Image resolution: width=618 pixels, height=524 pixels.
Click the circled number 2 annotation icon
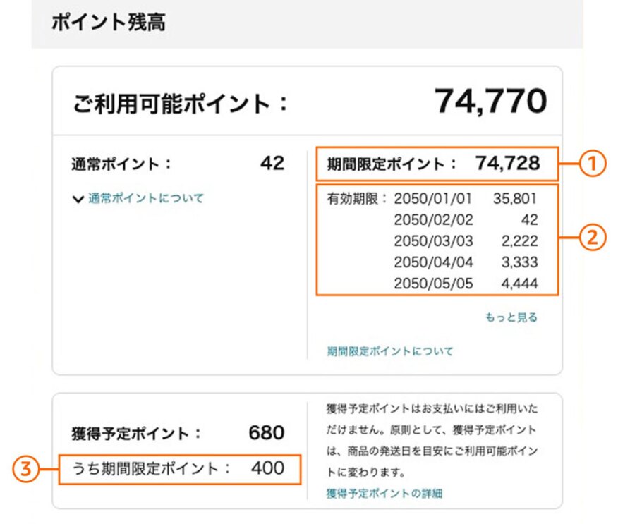(x=593, y=239)
